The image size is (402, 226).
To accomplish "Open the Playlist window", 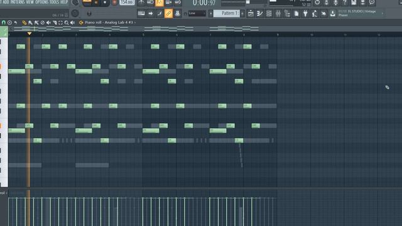I will tap(251, 13).
